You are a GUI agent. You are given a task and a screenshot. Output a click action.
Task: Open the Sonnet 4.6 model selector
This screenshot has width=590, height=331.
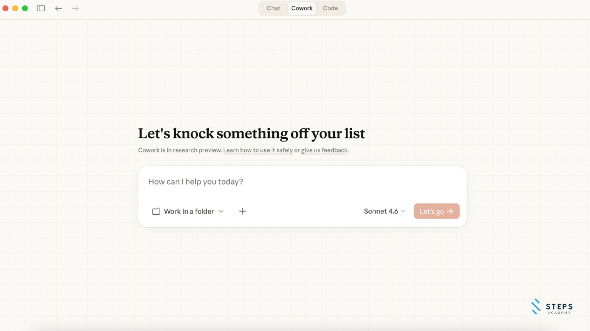click(x=381, y=212)
